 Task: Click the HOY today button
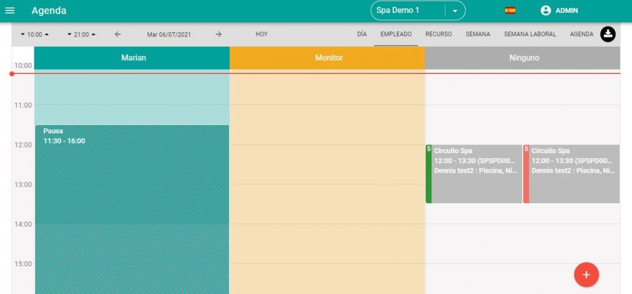[x=262, y=35]
